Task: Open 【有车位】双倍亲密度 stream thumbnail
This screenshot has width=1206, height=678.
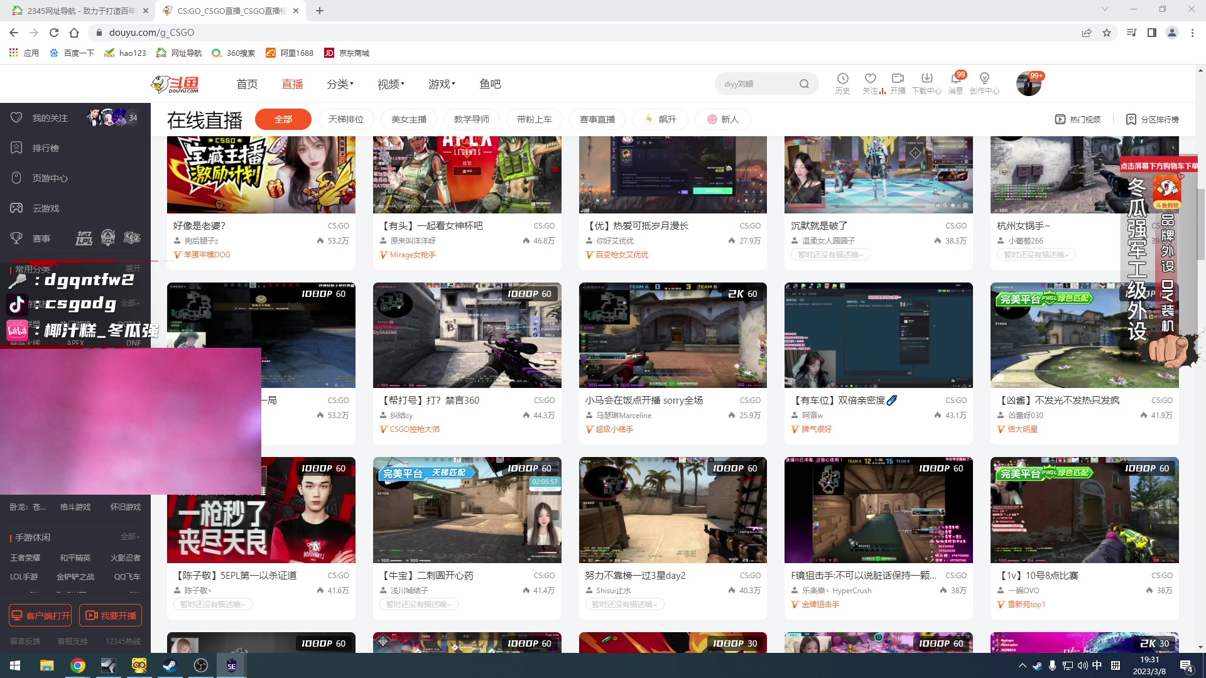Action: [879, 335]
